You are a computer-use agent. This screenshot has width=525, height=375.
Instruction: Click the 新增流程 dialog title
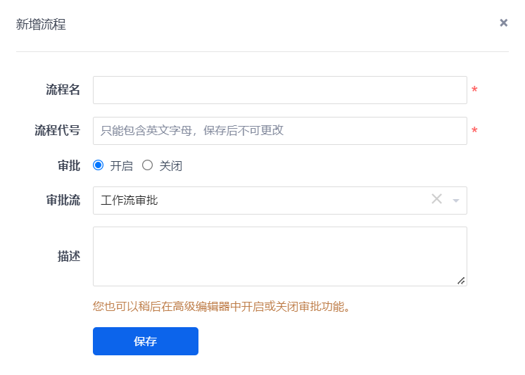(x=41, y=25)
